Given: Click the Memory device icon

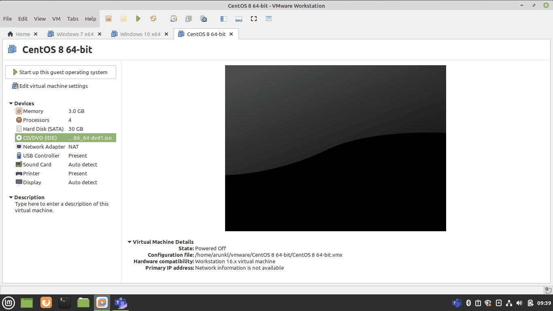Looking at the screenshot, I should pos(19,111).
